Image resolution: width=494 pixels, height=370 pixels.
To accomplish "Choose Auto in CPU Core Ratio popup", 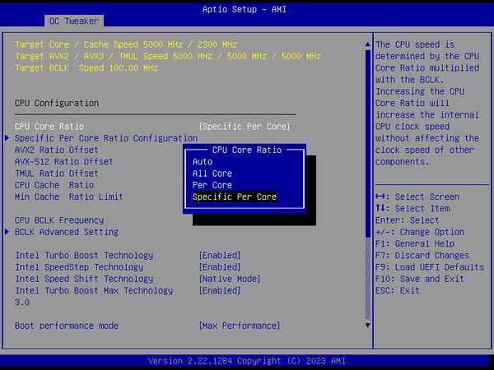I will tap(203, 162).
